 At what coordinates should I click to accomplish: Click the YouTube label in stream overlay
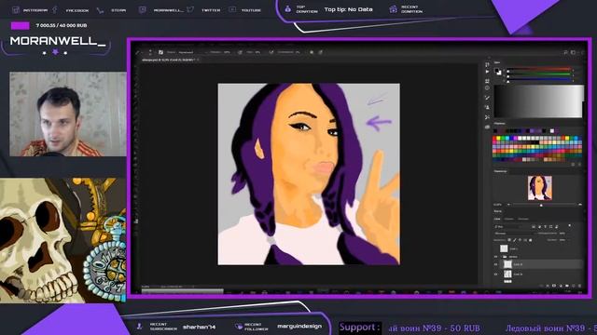pyautogui.click(x=251, y=10)
